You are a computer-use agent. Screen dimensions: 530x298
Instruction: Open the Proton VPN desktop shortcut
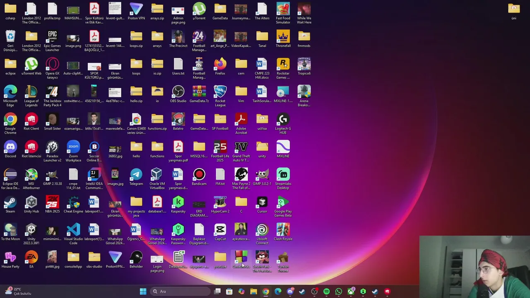136,11
